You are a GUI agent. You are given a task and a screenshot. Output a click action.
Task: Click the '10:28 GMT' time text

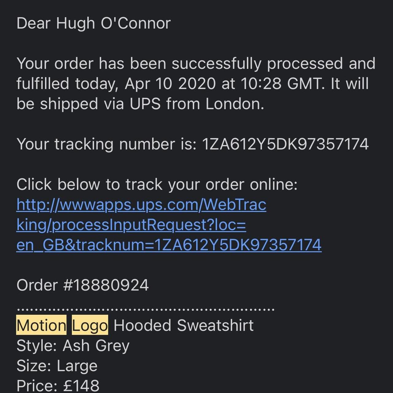[282, 84]
